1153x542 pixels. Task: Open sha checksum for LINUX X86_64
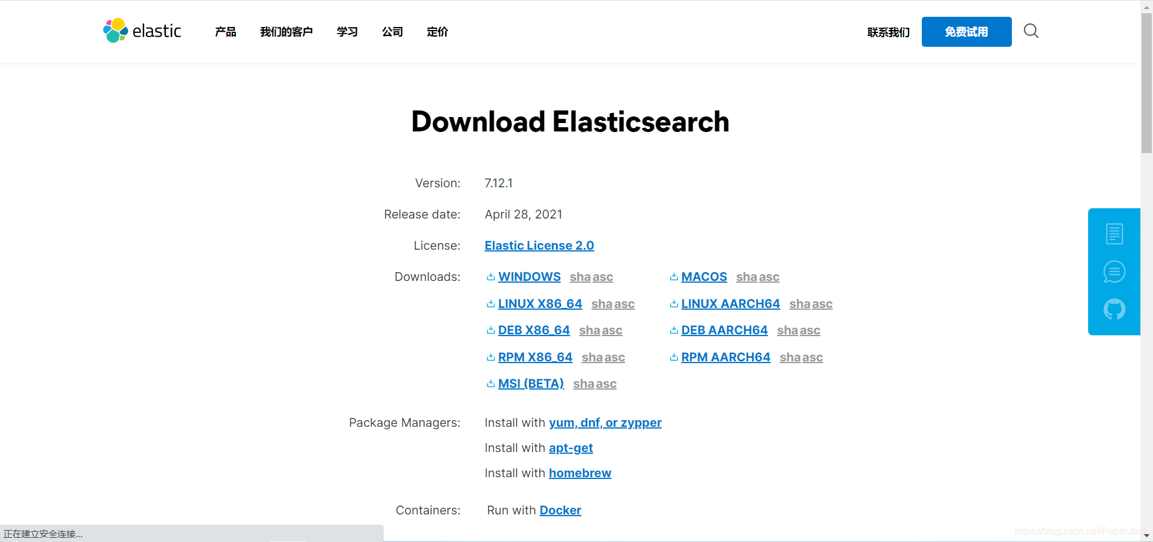[x=602, y=304]
